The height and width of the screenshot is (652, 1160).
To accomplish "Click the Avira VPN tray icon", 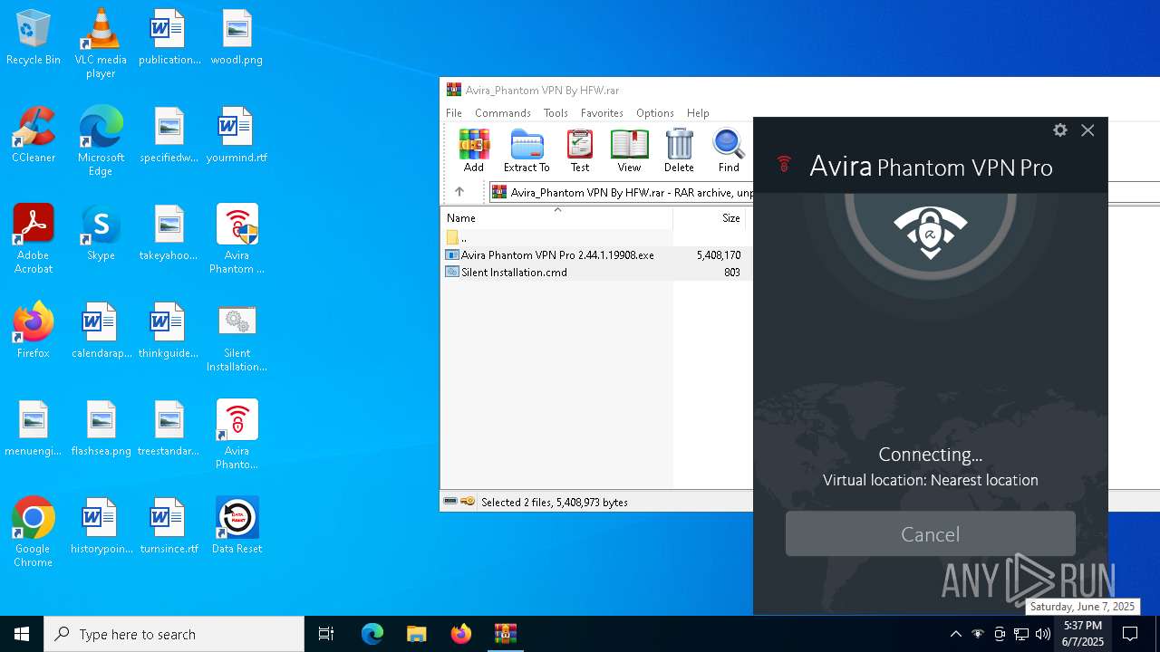I will point(977,634).
